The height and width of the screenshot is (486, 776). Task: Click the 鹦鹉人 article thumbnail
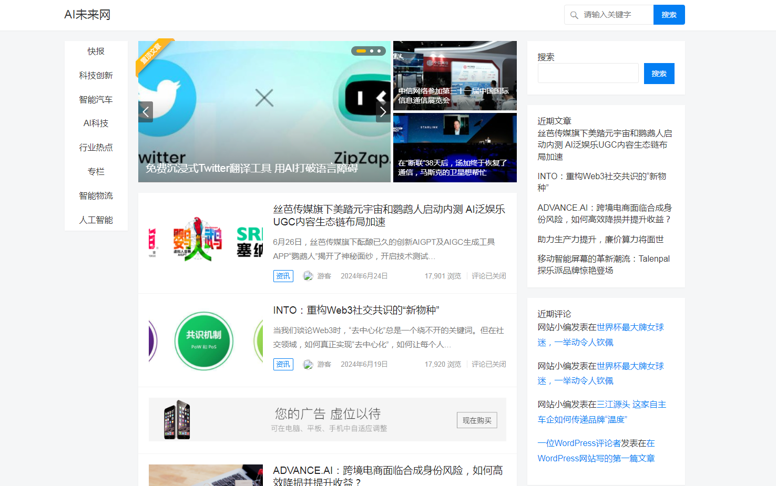click(x=206, y=242)
